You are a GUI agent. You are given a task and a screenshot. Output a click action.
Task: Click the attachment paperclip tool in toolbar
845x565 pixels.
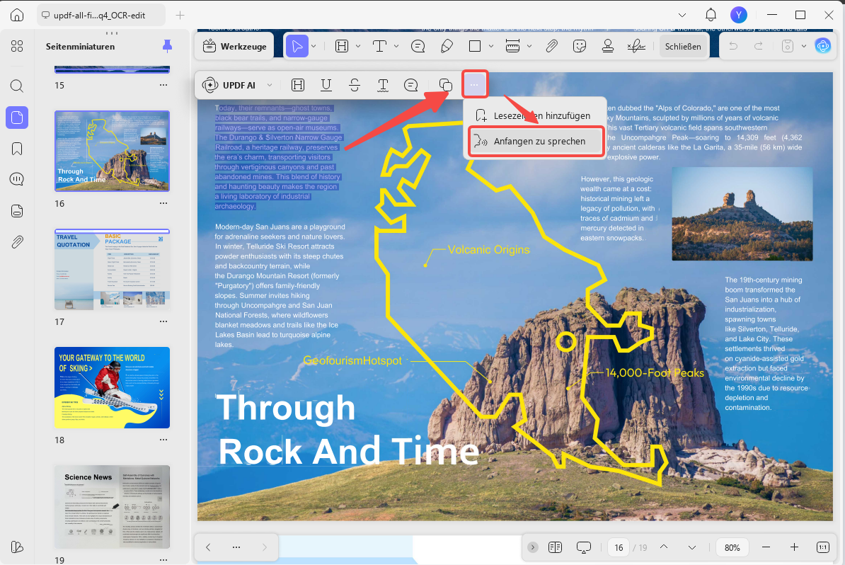pos(551,46)
